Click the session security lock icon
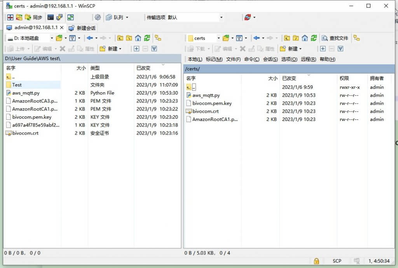Image resolution: width=398 pixels, height=268 pixels. (316, 261)
